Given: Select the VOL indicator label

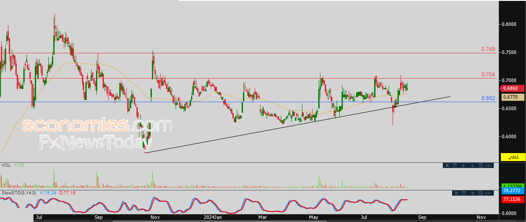Looking at the screenshot, I should (6, 165).
